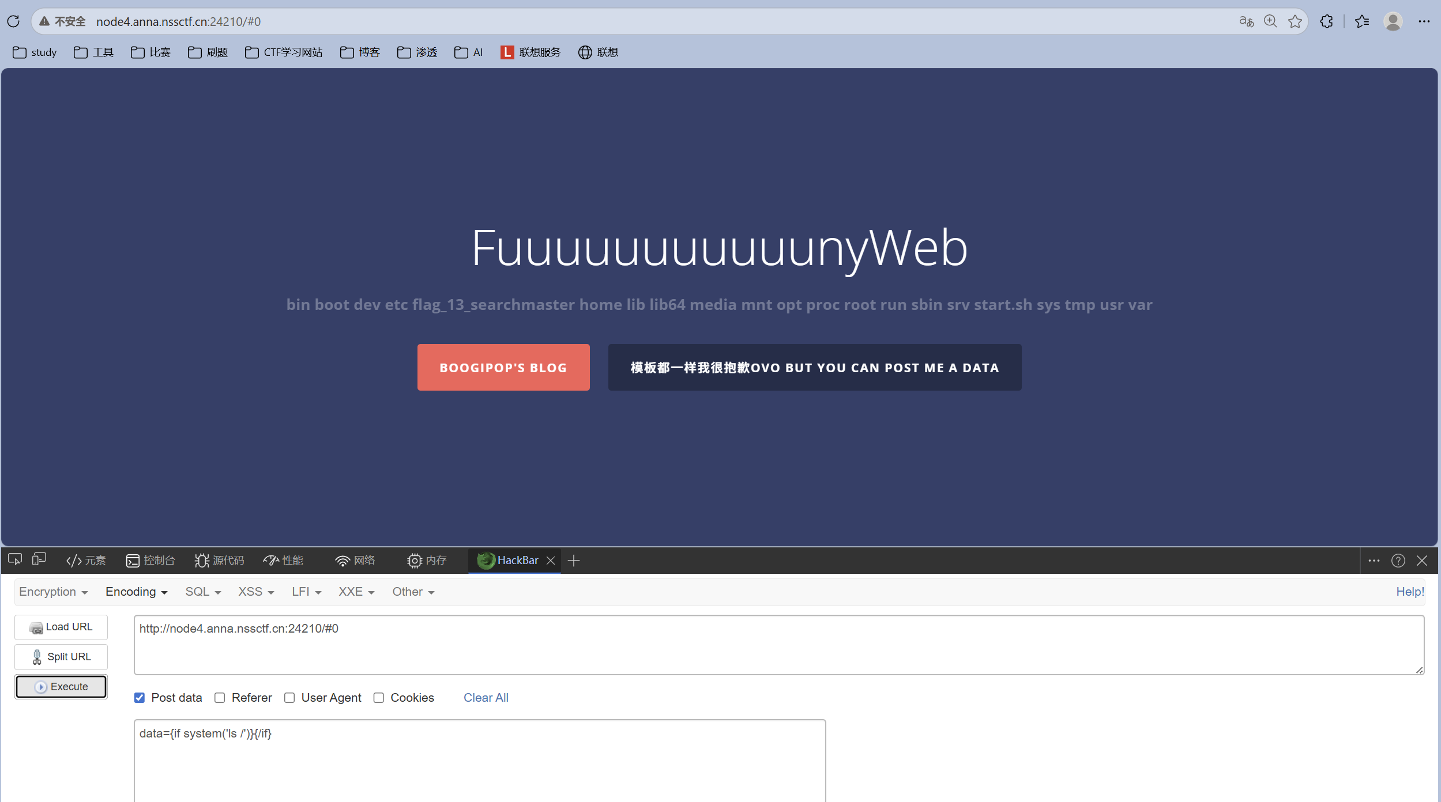Enable the User Agent checkbox
The height and width of the screenshot is (802, 1441).
pos(289,698)
